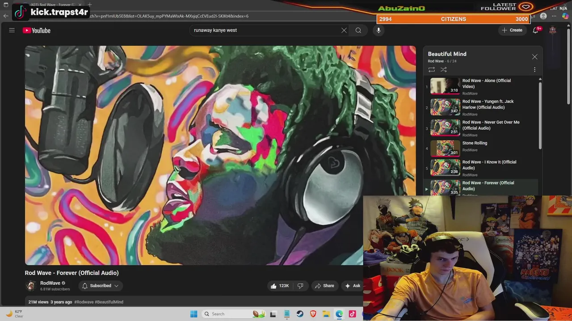Screen dimensions: 572x321
Task: Open the Copilot icon in the browser toolbar
Action: pos(565,16)
